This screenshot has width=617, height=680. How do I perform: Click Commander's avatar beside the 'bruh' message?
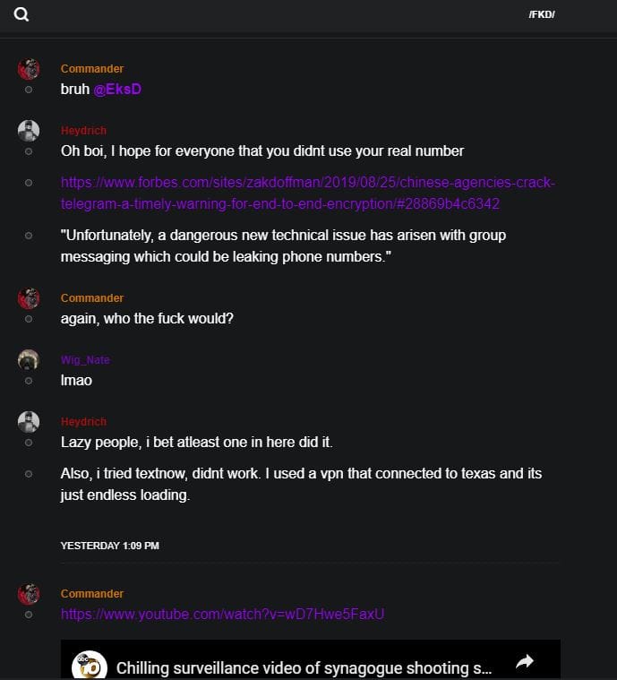coord(29,69)
